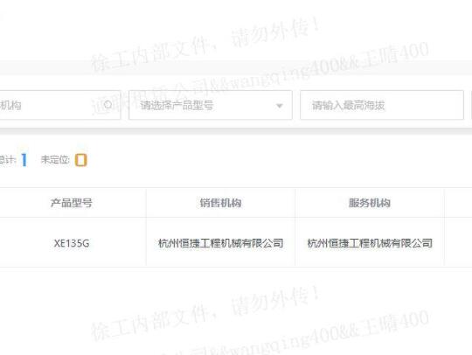
Task: Click the total count number 1
Action: tap(24, 160)
